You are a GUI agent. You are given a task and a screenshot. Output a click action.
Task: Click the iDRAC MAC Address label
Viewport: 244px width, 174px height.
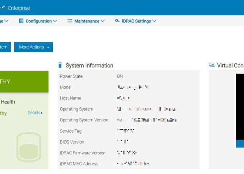click(x=79, y=164)
